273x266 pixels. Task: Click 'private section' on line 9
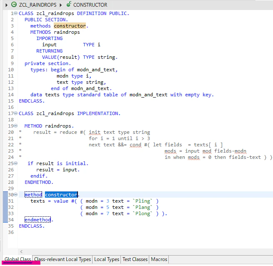[x=47, y=63]
